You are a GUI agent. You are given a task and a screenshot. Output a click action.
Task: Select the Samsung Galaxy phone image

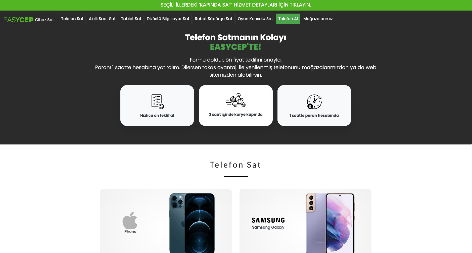tap(330, 223)
